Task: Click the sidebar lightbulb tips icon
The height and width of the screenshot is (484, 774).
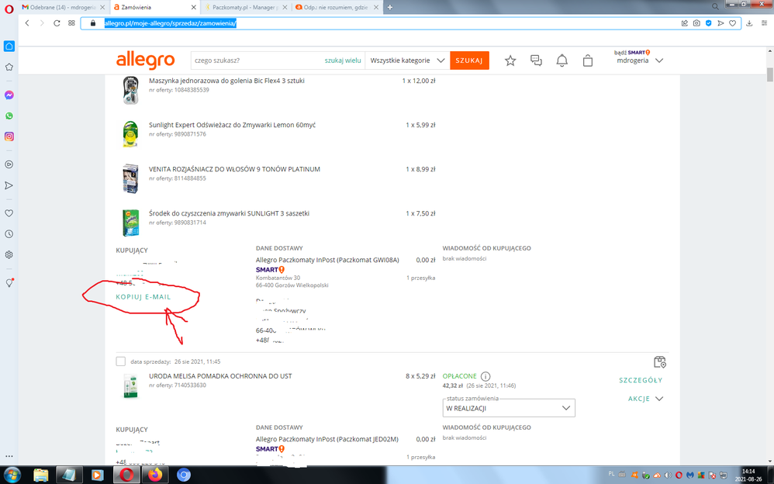Action: (9, 282)
